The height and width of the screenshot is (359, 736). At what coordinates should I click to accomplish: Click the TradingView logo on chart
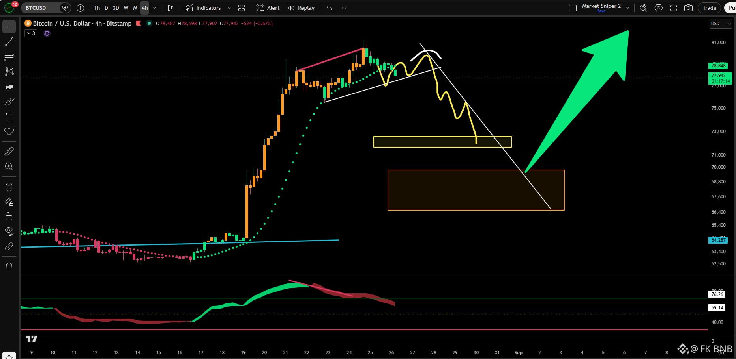32,339
